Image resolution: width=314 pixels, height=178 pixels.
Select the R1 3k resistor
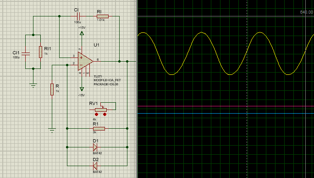point(99,129)
